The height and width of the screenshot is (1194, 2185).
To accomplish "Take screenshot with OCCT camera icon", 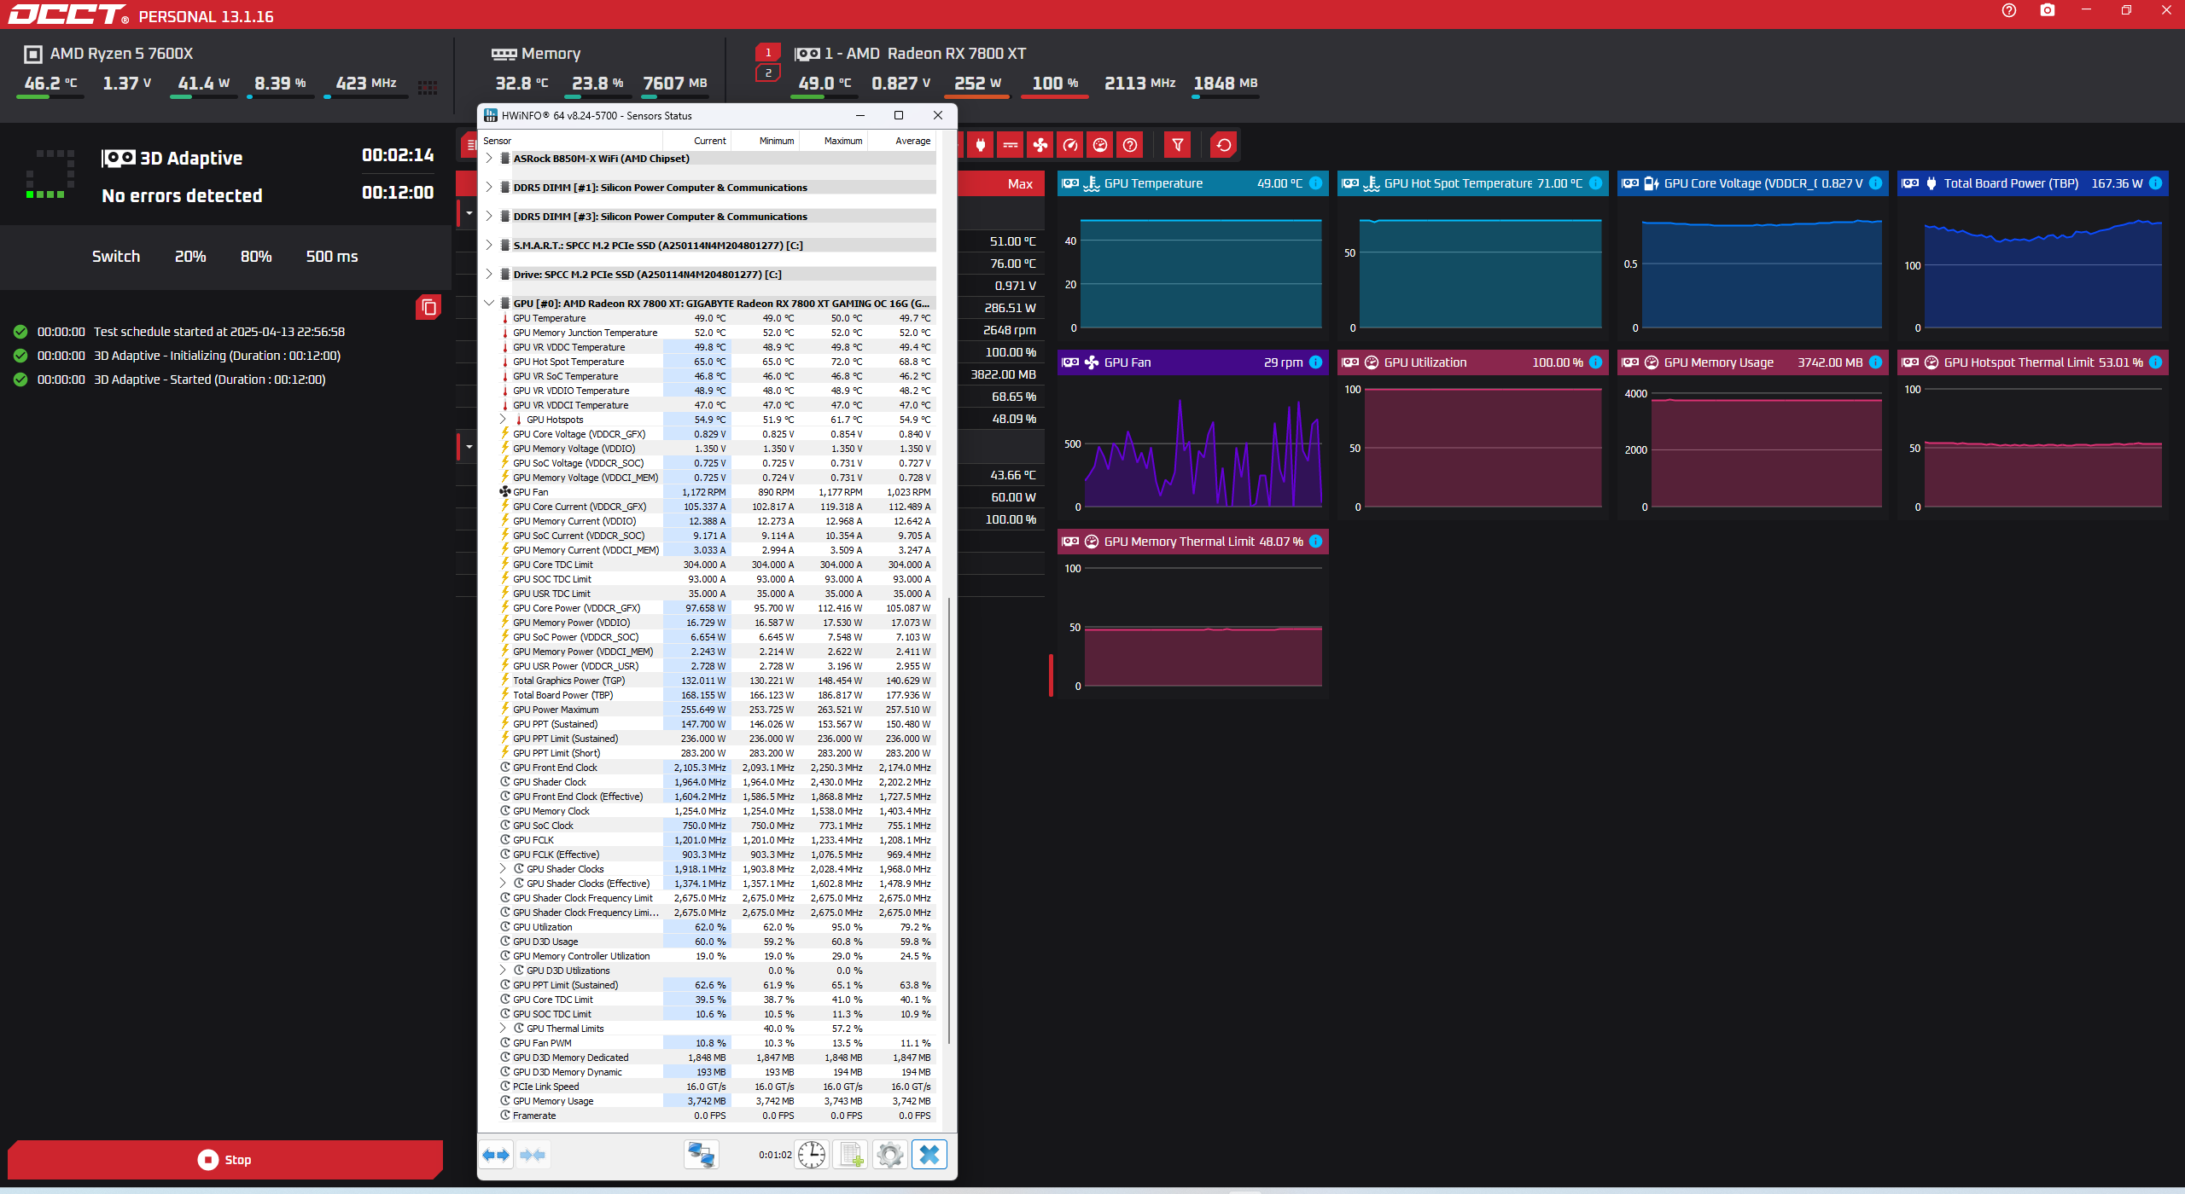I will click(x=2048, y=10).
